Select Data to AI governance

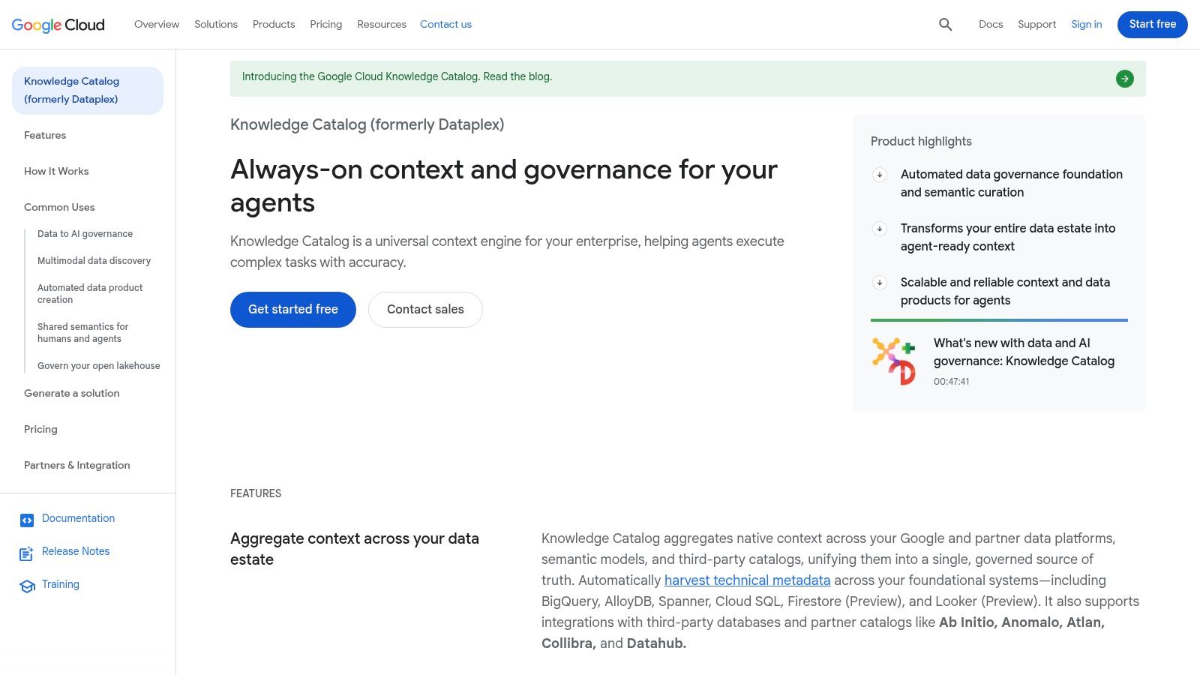click(85, 234)
